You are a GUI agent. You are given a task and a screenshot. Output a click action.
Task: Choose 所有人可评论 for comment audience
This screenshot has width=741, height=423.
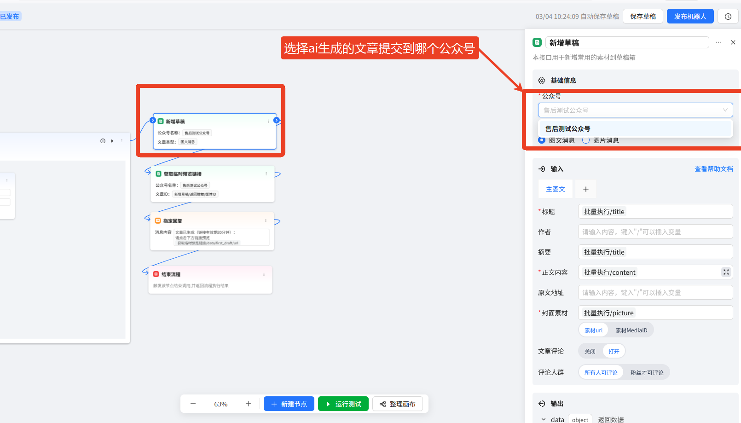coord(601,372)
